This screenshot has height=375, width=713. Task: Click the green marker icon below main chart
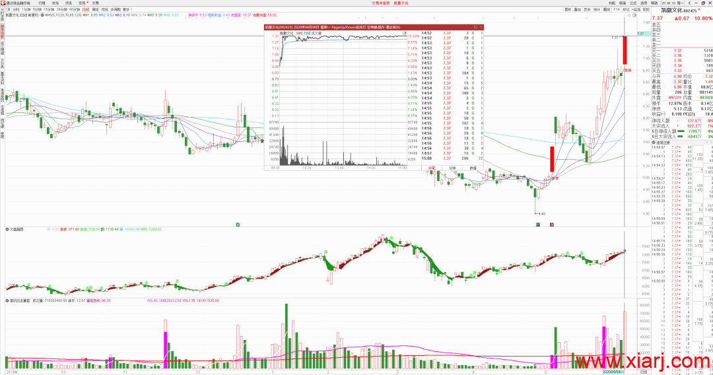pos(238,224)
